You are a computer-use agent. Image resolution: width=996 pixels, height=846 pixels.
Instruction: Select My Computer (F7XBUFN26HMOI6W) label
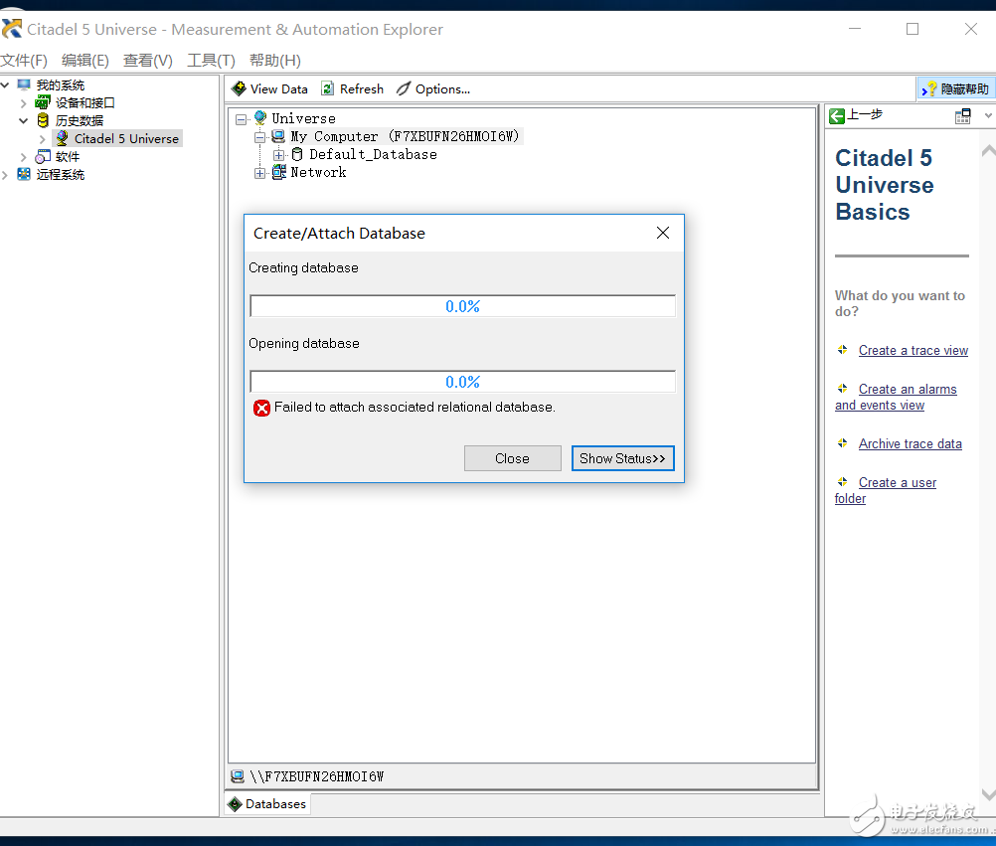coord(405,136)
